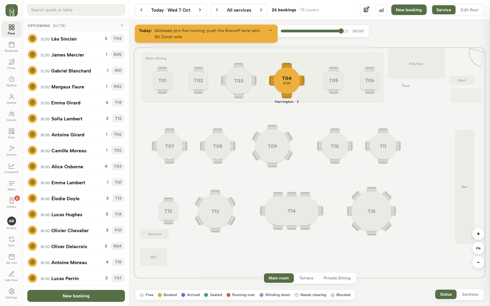Collapse the Upcoming bookings list
Screen dimensions: 490x306
pos(122,26)
